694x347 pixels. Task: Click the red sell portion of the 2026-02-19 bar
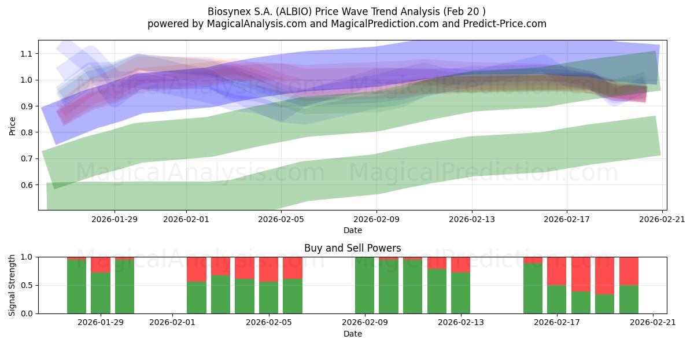(x=605, y=276)
